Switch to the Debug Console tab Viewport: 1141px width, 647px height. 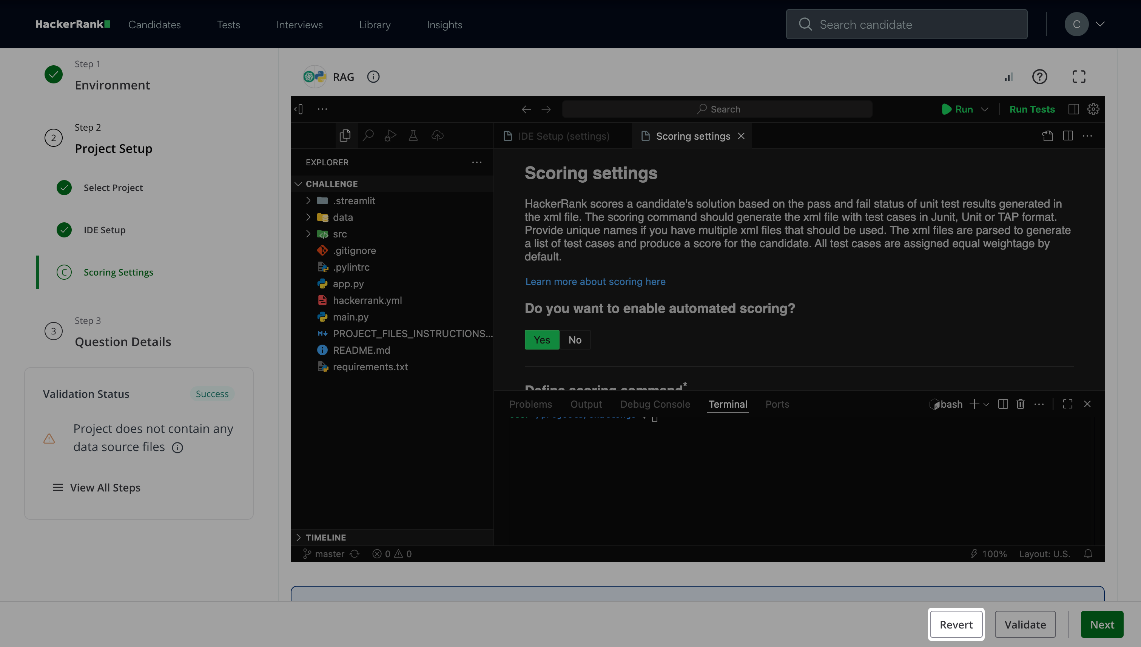(655, 404)
